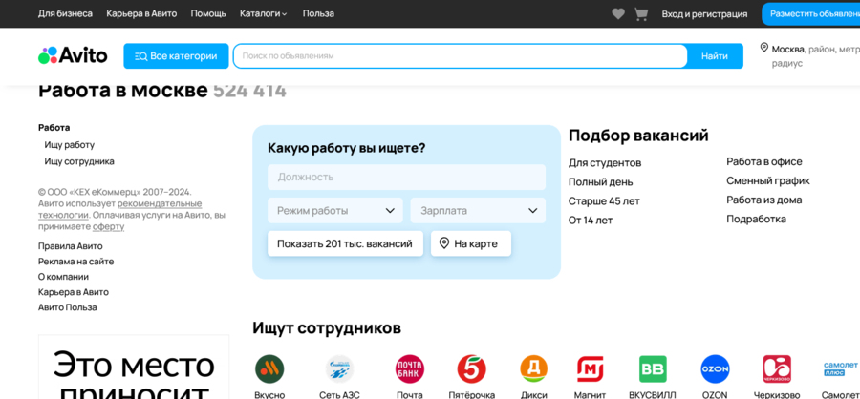This screenshot has width=860, height=399.
Task: Open Для студентов vacancies
Action: click(x=605, y=163)
